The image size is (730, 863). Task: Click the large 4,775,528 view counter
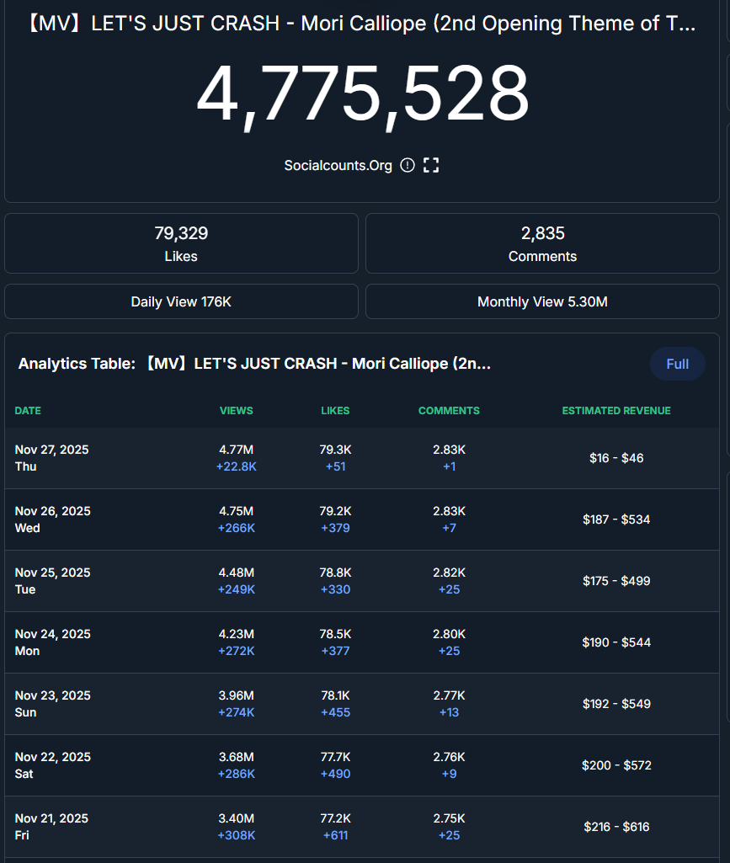click(363, 93)
